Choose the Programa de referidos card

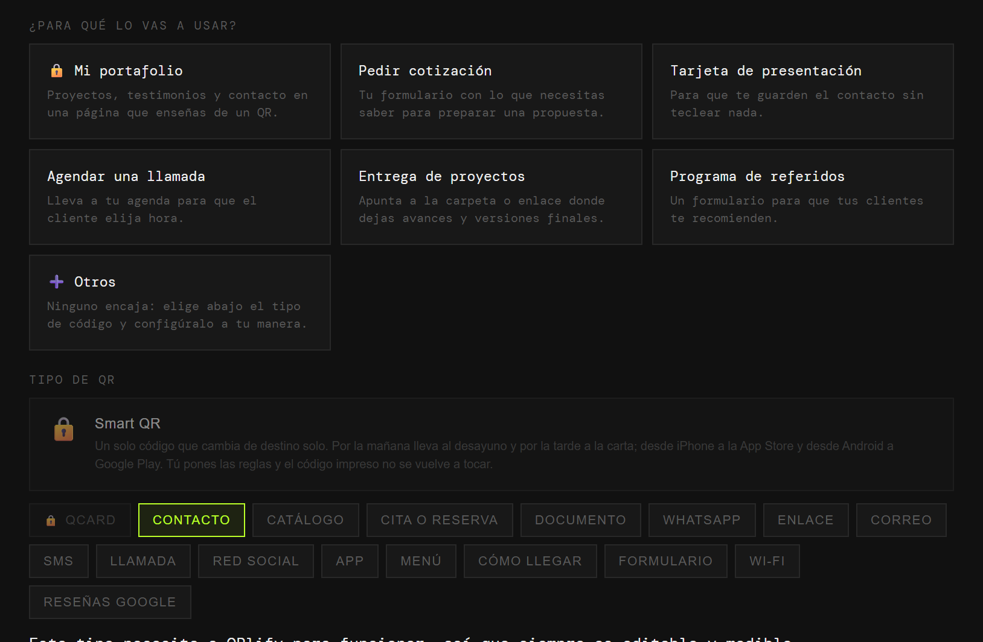tap(803, 197)
